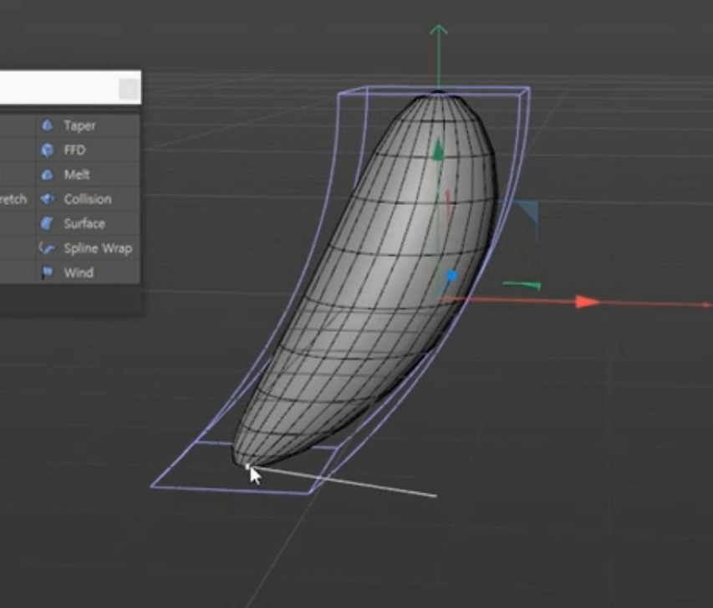Select the Collision deformer icon
The image size is (713, 608).
pyautogui.click(x=47, y=199)
